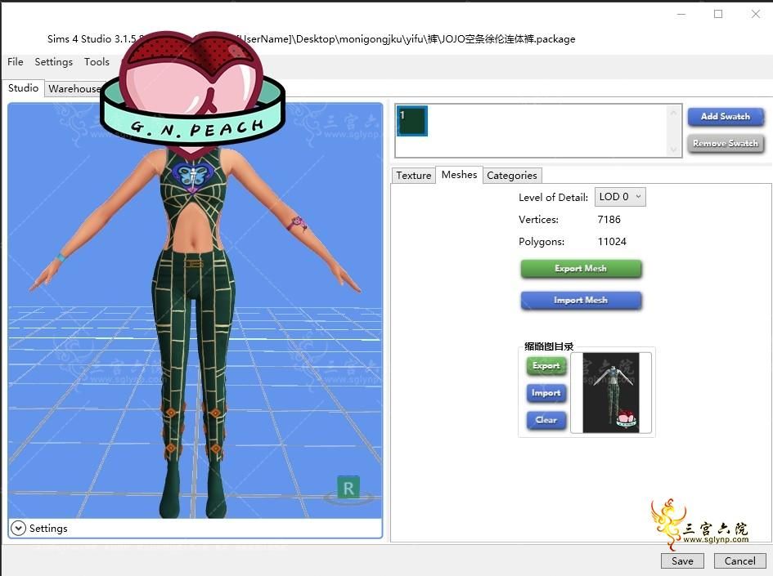Image resolution: width=773 pixels, height=576 pixels.
Task: Select swatch number 1
Action: pyautogui.click(x=412, y=121)
